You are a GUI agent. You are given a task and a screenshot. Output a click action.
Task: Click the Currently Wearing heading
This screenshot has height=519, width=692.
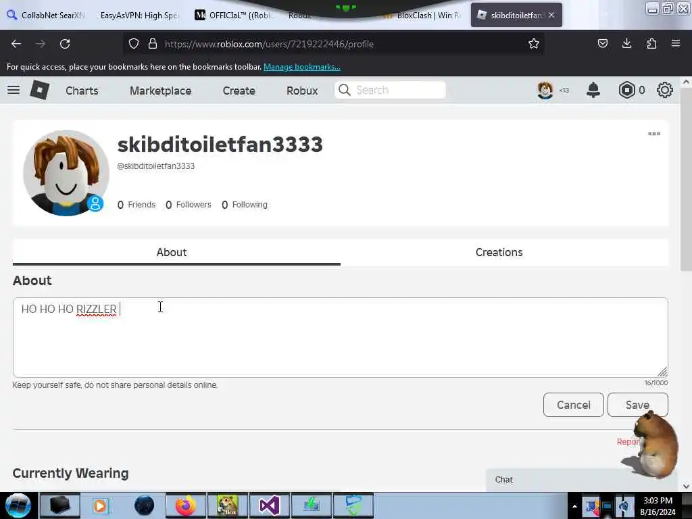click(x=70, y=473)
